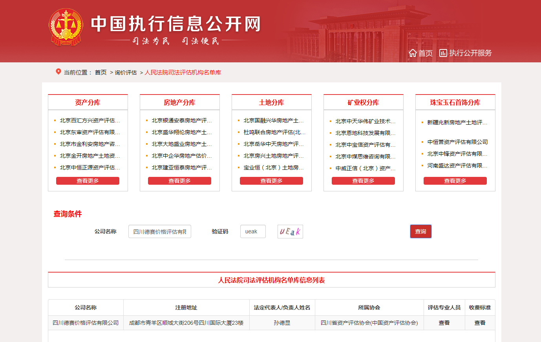Open 杜鸣联合房地产评估 entry
The image size is (541, 342).
[x=274, y=132]
